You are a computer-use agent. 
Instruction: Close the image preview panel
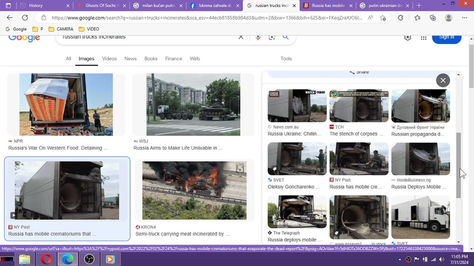[443, 80]
